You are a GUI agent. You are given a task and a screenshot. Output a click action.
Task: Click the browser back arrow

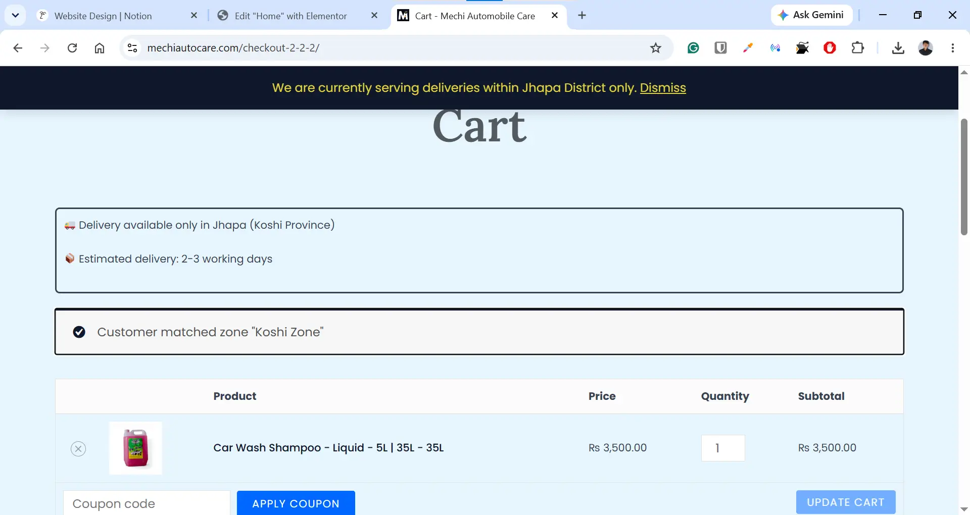18,48
